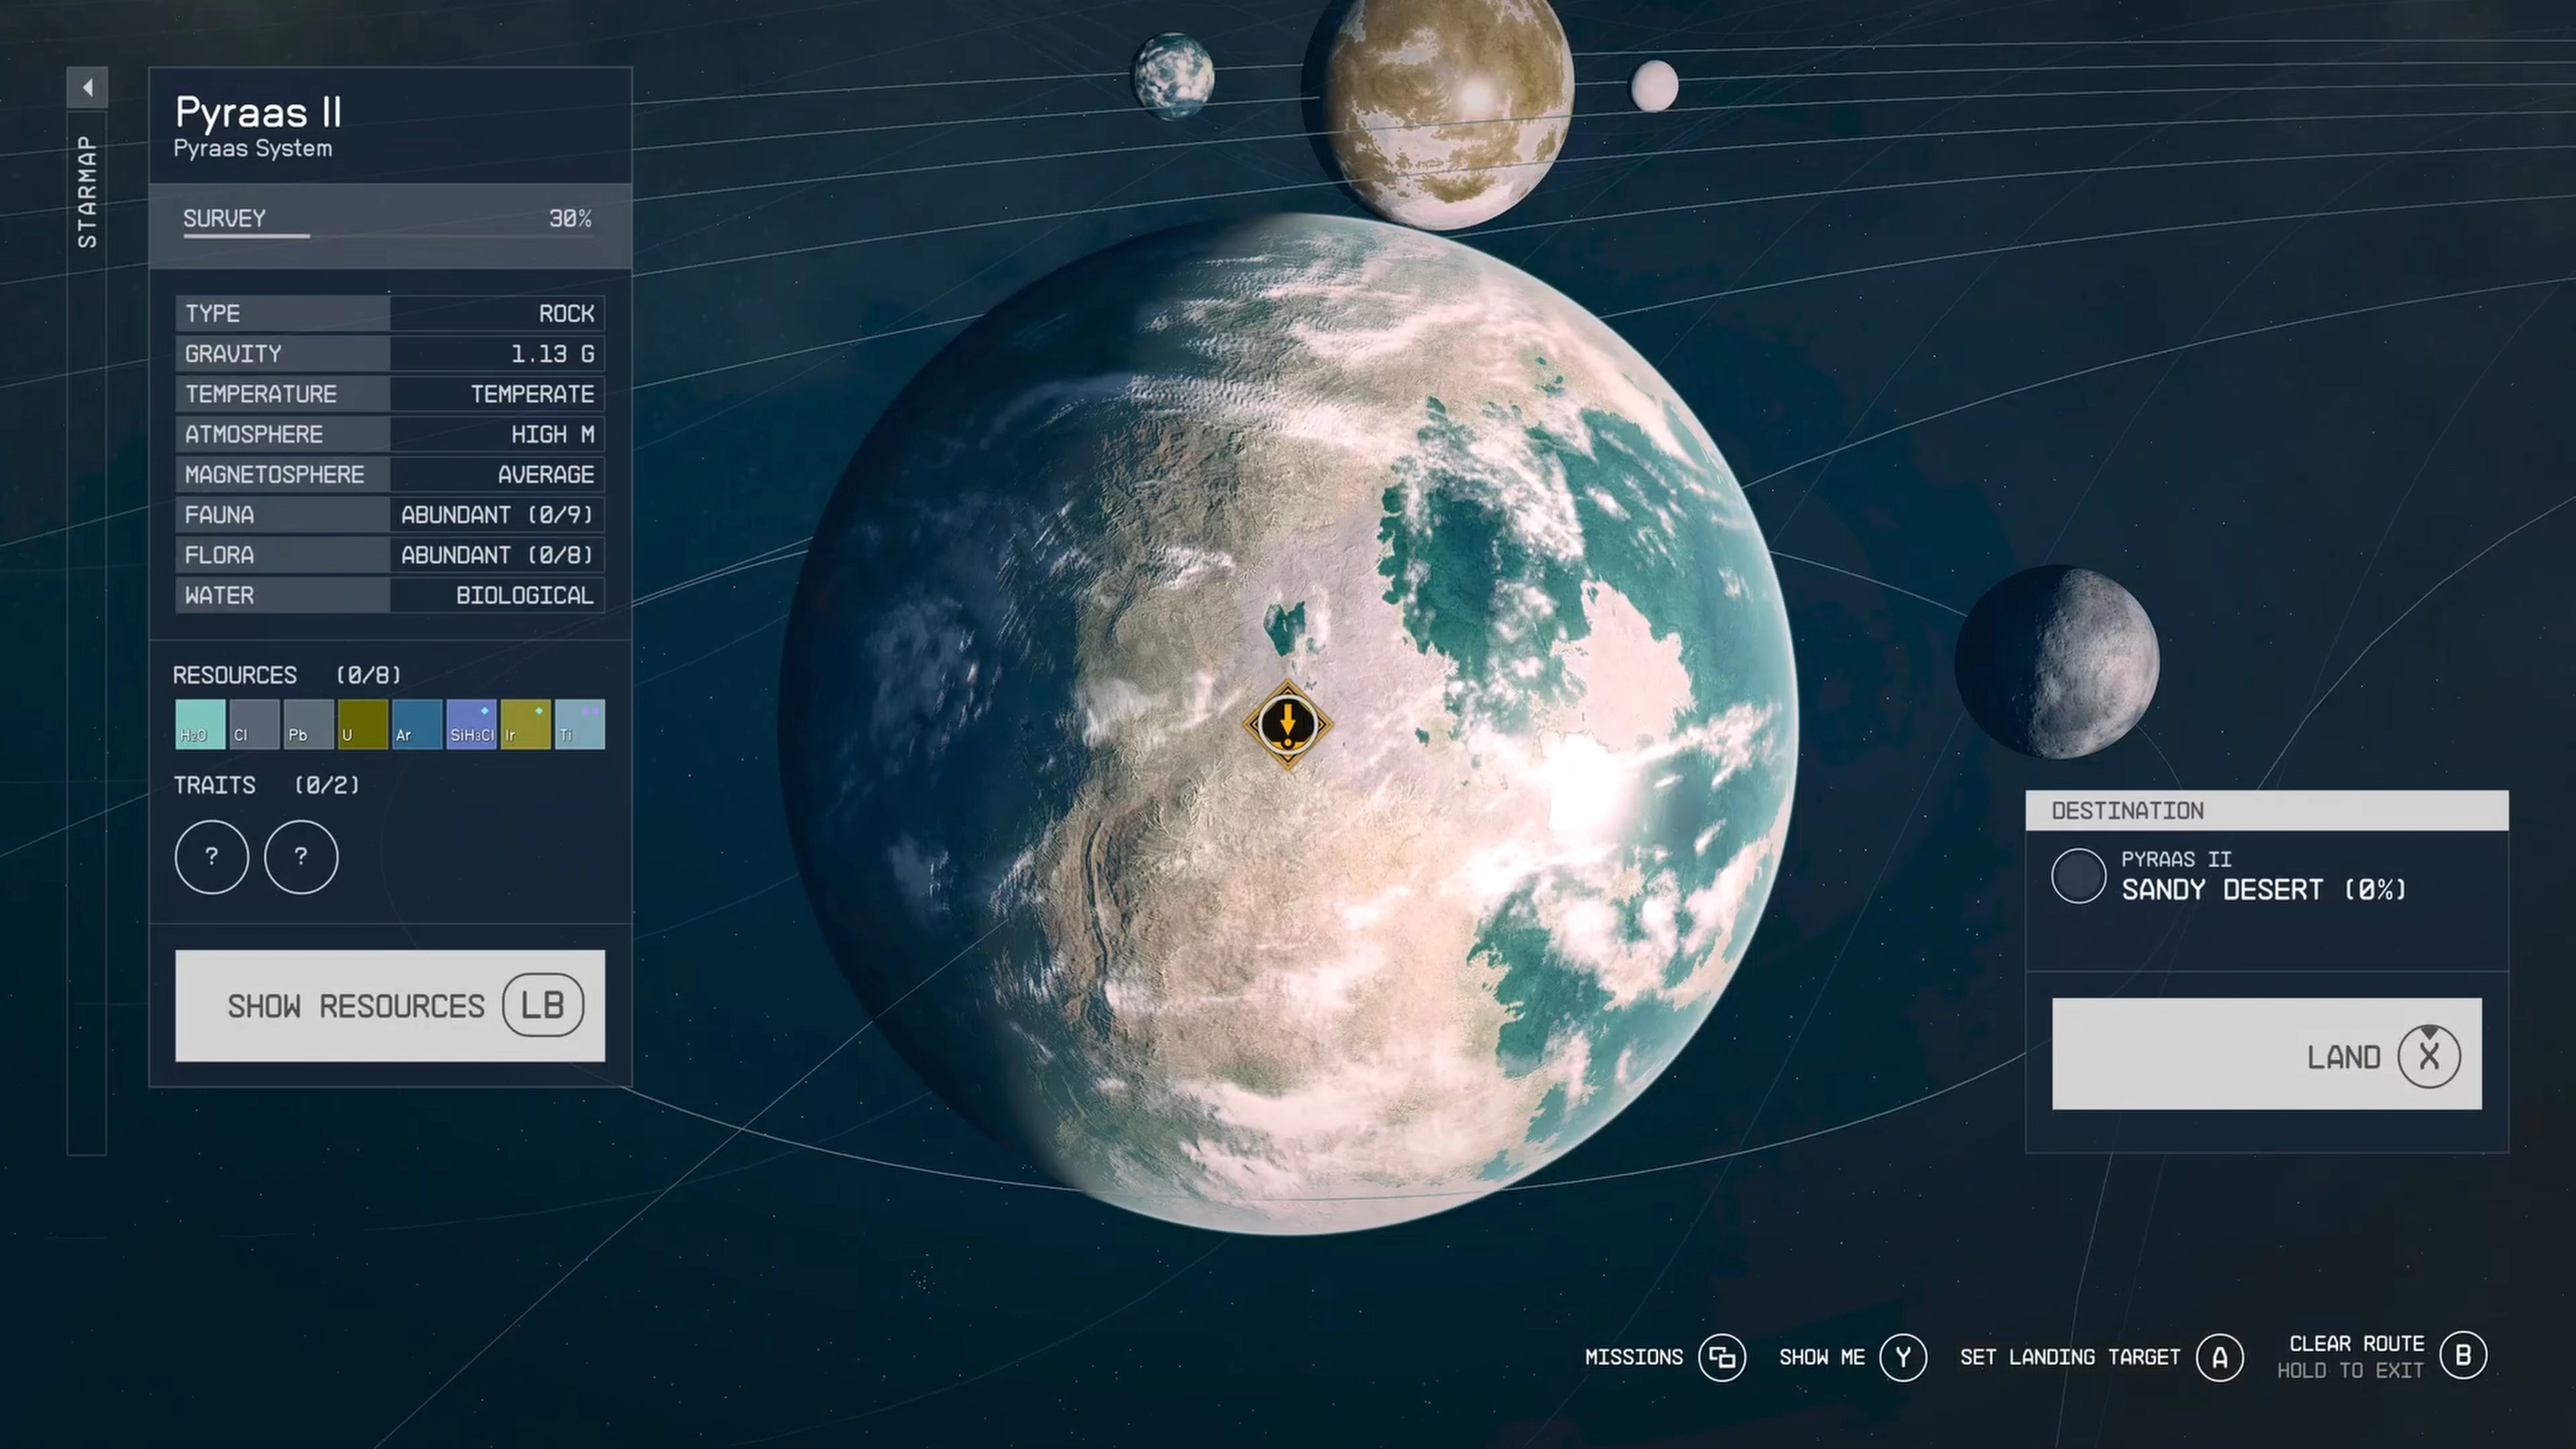Click the Show Me Y button

pyautogui.click(x=1902, y=1357)
